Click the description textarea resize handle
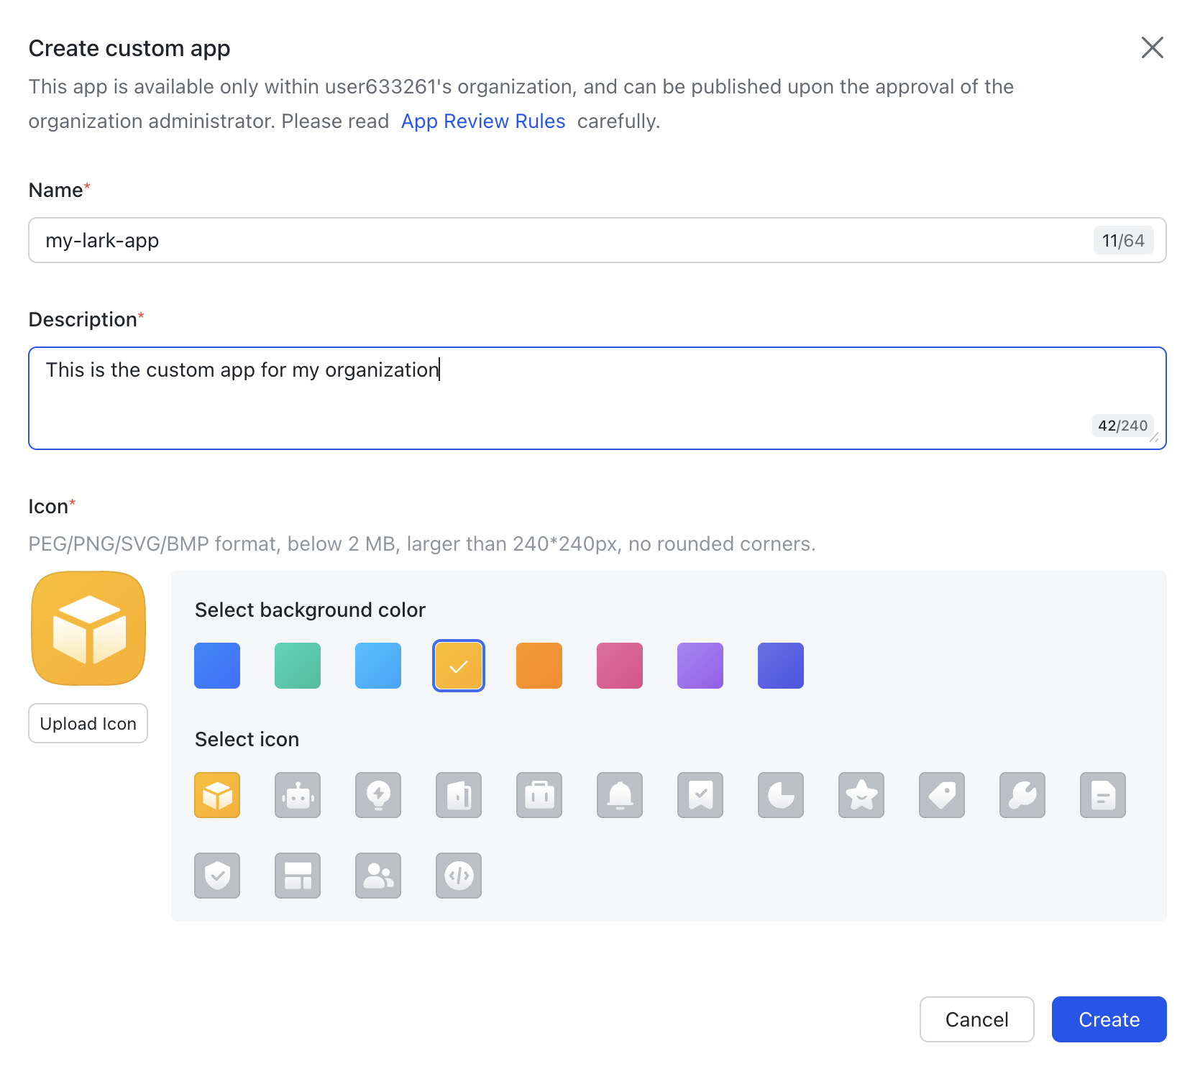1195x1074 pixels. coord(1154,438)
